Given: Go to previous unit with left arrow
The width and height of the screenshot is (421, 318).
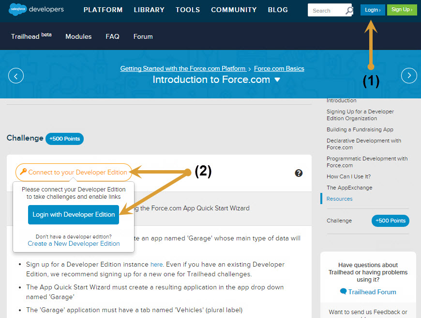Looking at the screenshot, I should (x=16, y=76).
